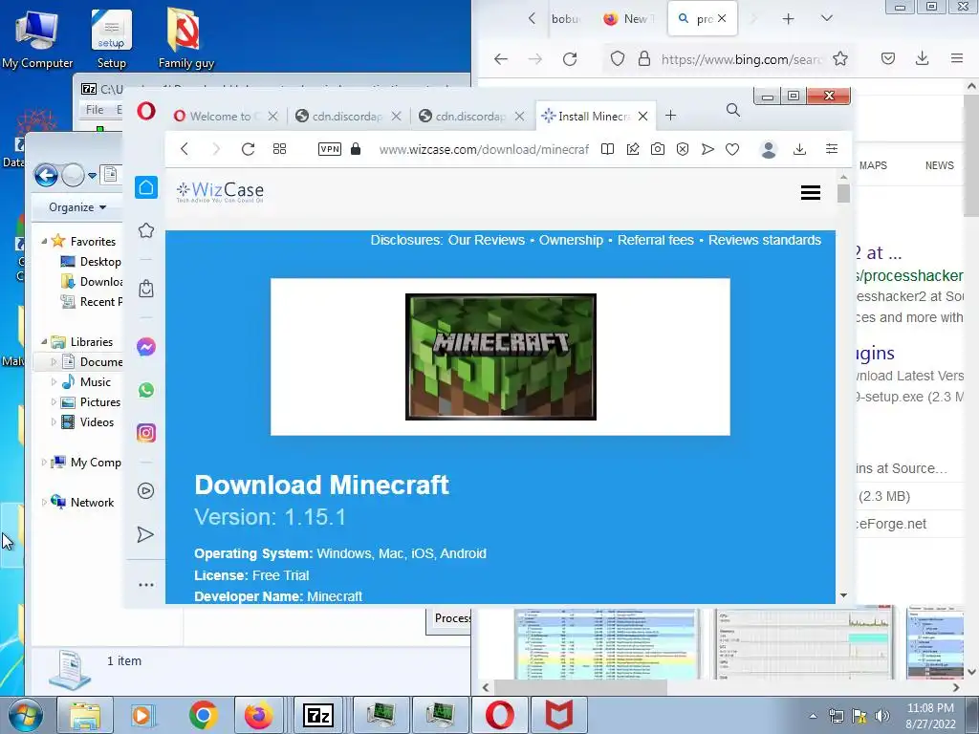Viewport: 979px width, 734px height.
Task: Click Windows Start orb
Action: click(x=25, y=715)
